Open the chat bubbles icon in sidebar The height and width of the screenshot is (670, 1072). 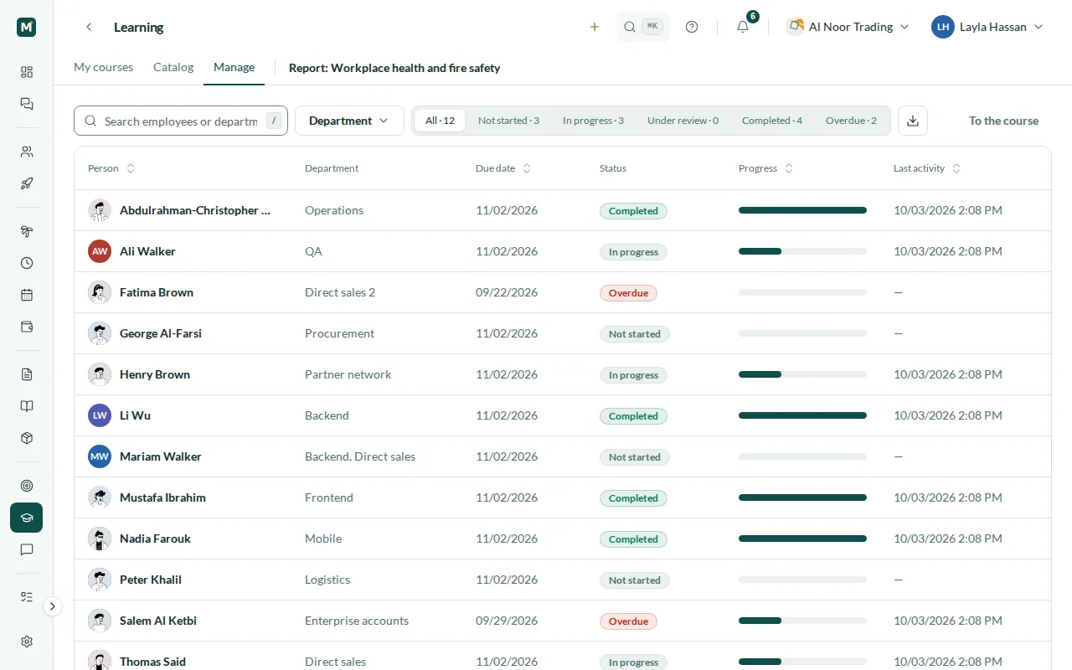click(x=27, y=104)
